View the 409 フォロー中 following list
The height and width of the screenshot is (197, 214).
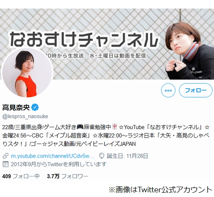(x=21, y=176)
